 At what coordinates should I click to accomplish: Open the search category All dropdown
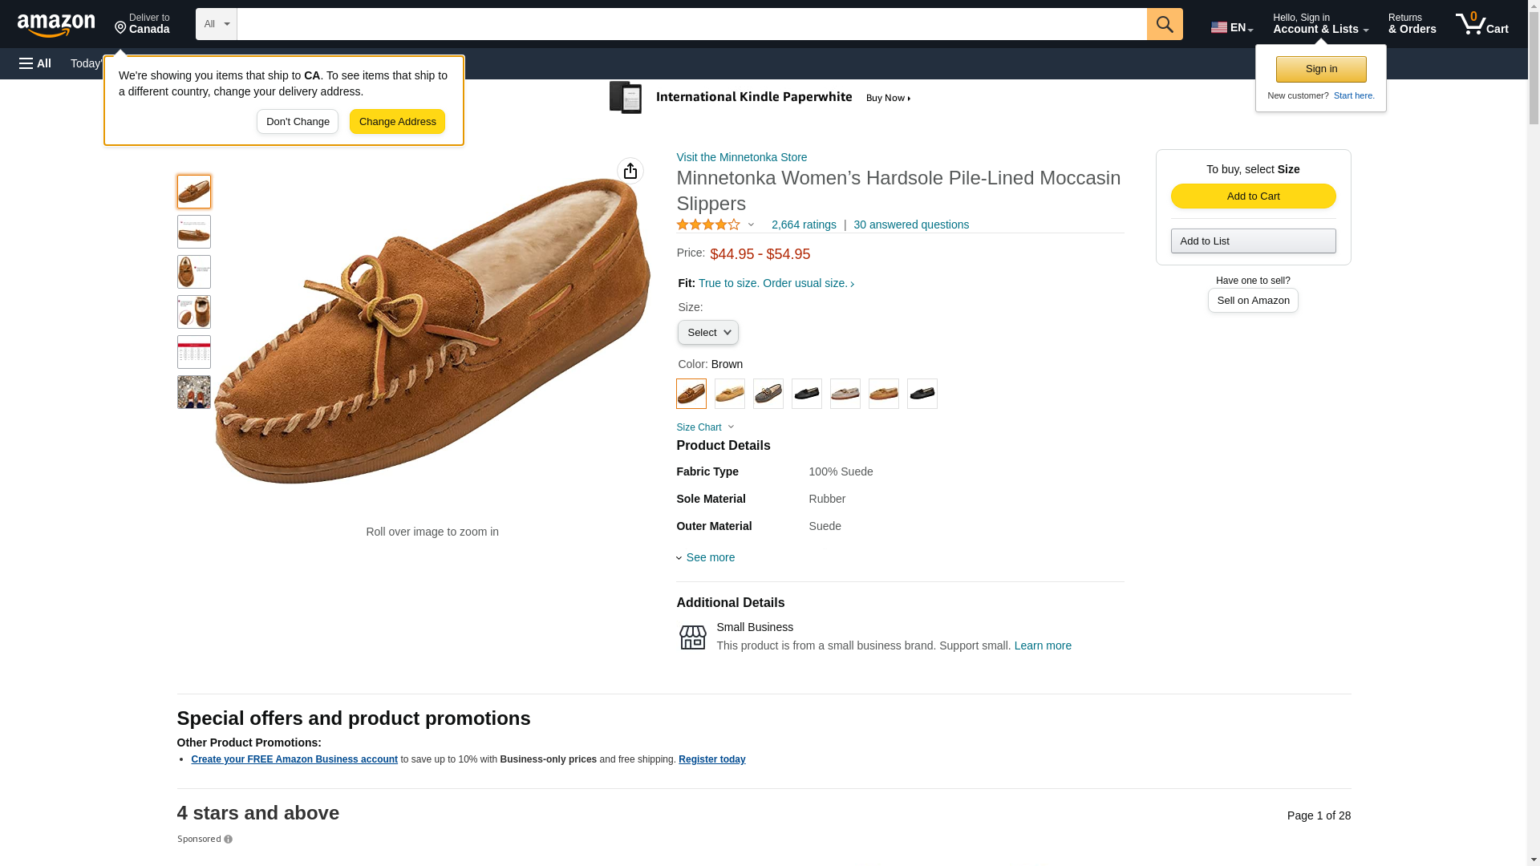pyautogui.click(x=216, y=24)
